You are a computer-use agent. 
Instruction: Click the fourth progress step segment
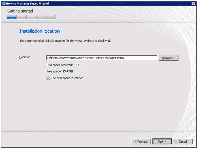41,17
